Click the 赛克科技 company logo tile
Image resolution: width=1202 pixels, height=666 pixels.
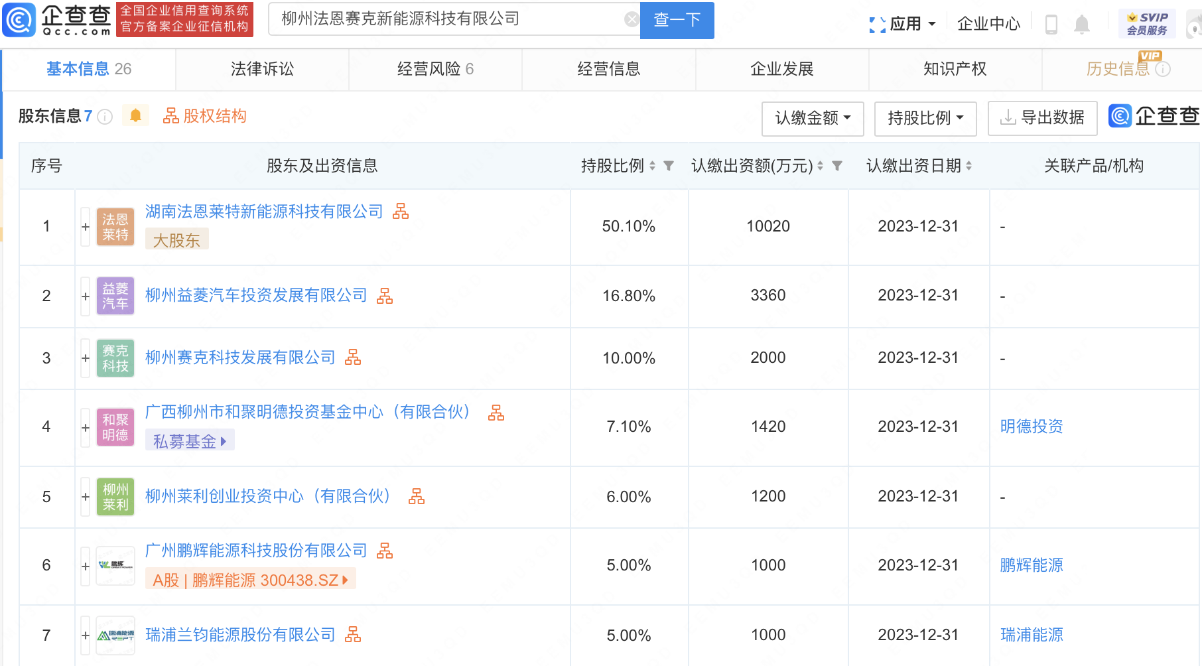coord(115,358)
